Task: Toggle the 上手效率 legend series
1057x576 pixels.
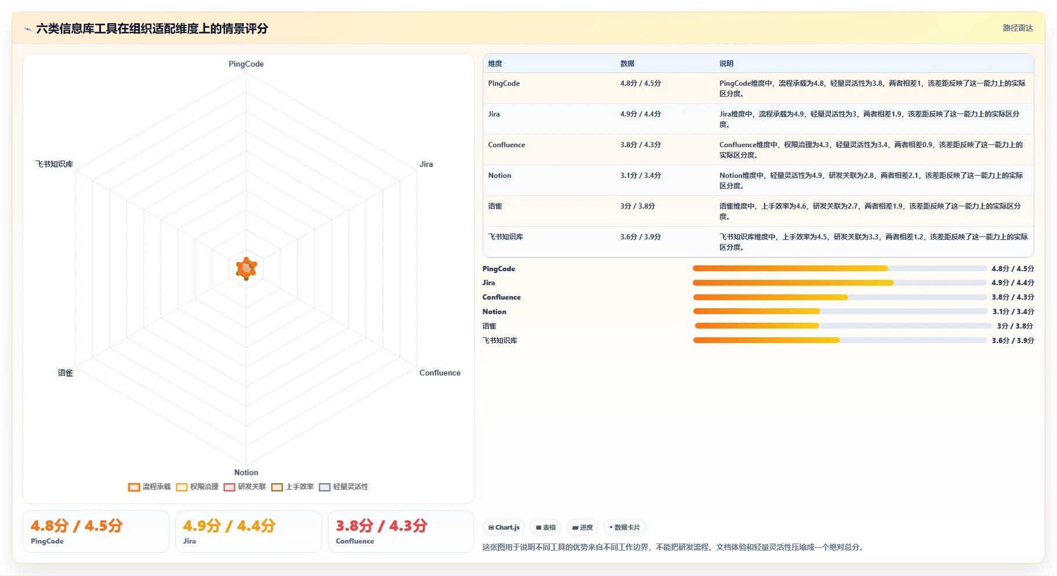Action: click(292, 487)
